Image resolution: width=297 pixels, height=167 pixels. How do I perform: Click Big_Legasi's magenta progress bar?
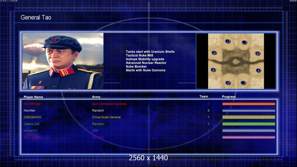point(249,137)
